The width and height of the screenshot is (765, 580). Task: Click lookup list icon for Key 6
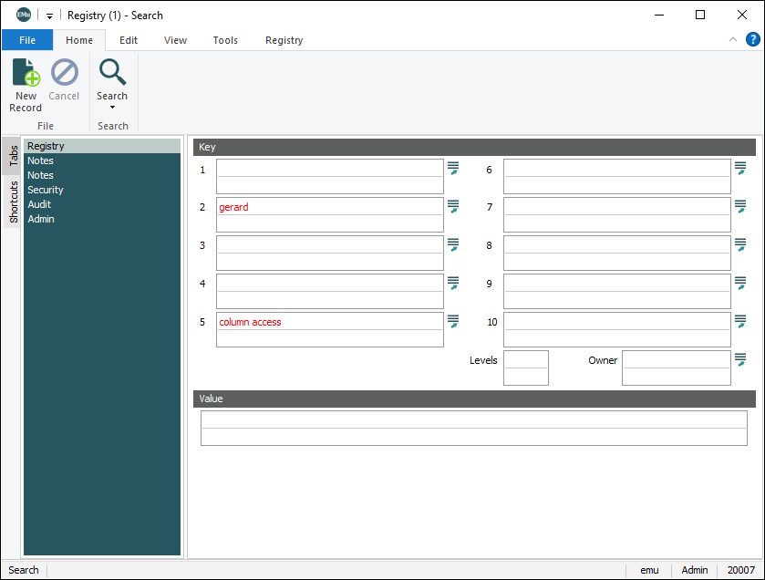(x=740, y=169)
